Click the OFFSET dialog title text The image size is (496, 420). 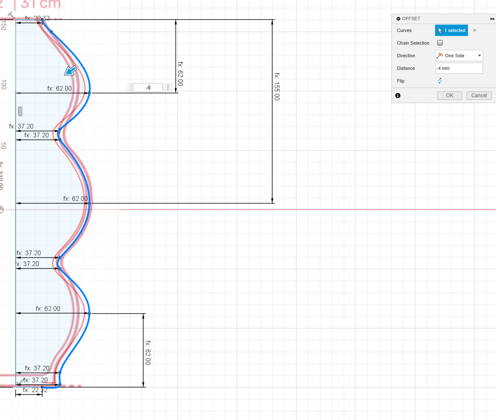(411, 19)
